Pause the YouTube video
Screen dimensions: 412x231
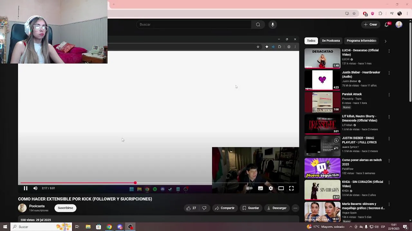click(26, 188)
